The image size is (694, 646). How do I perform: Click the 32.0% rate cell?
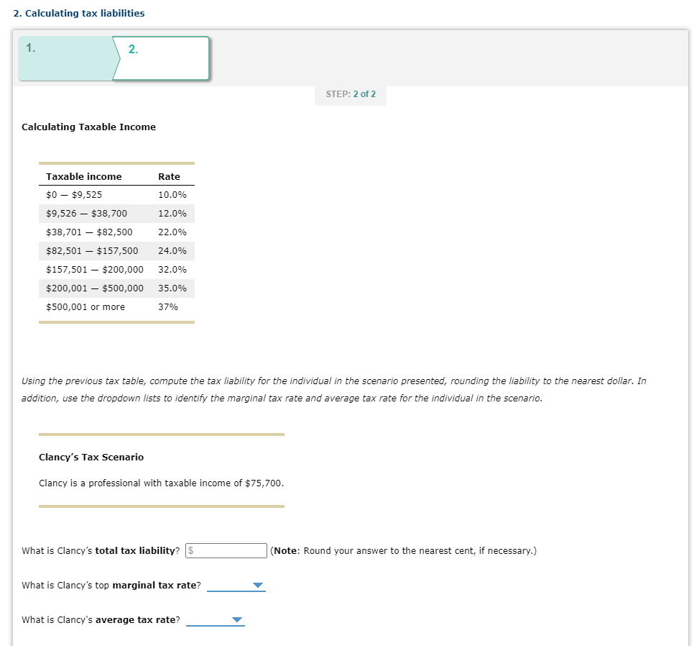coord(172,269)
